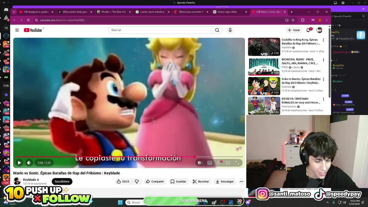
Task: Go to the YouTube home logo
Action: (x=33, y=30)
